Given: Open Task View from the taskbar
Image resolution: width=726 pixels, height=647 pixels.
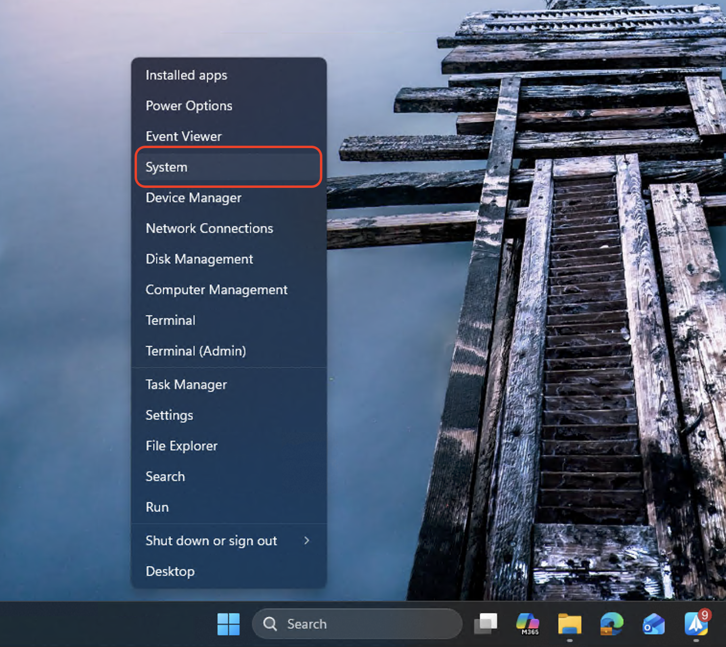Looking at the screenshot, I should click(486, 624).
